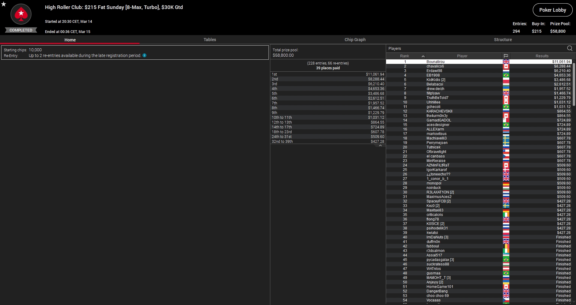The image size is (576, 305).
Task: Click the flag next to HomeGame101
Action: (506, 287)
